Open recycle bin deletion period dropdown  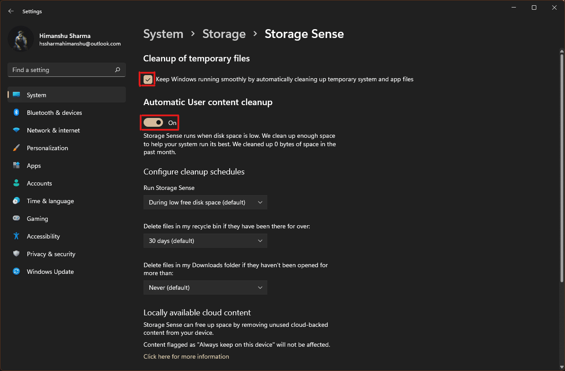point(205,241)
